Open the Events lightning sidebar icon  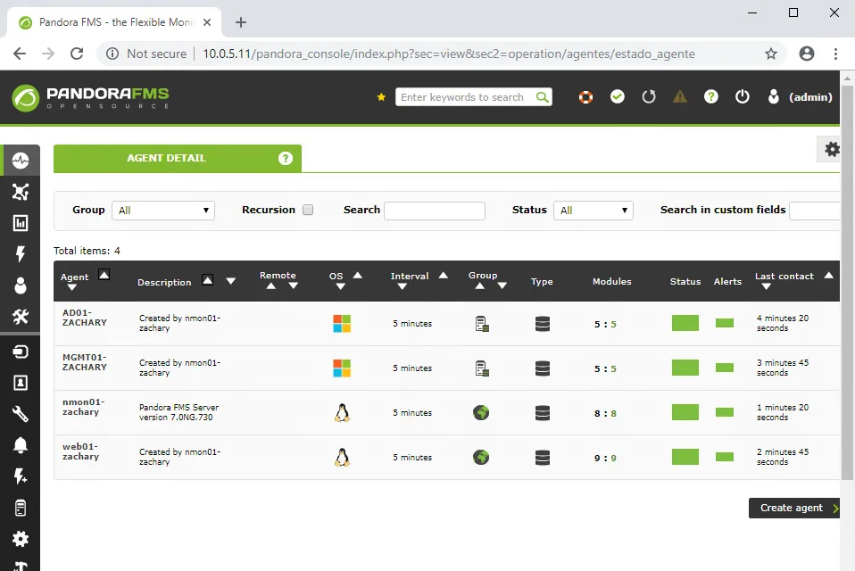click(x=21, y=254)
